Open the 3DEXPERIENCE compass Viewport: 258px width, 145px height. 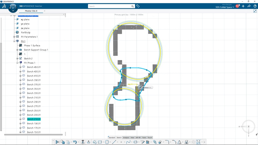pos(13,8)
